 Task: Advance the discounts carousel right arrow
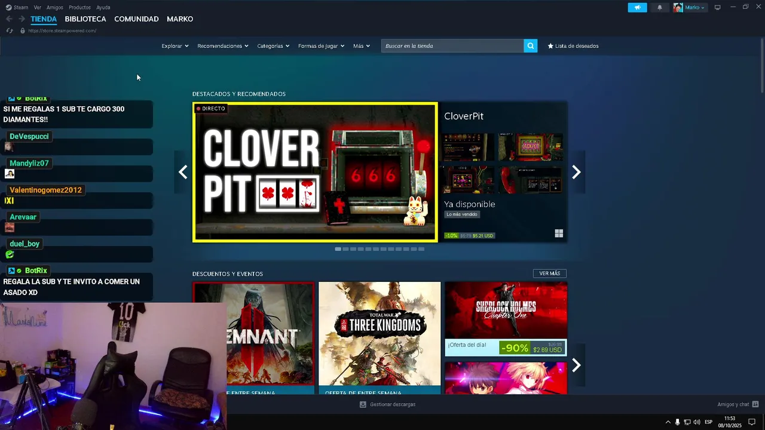576,365
